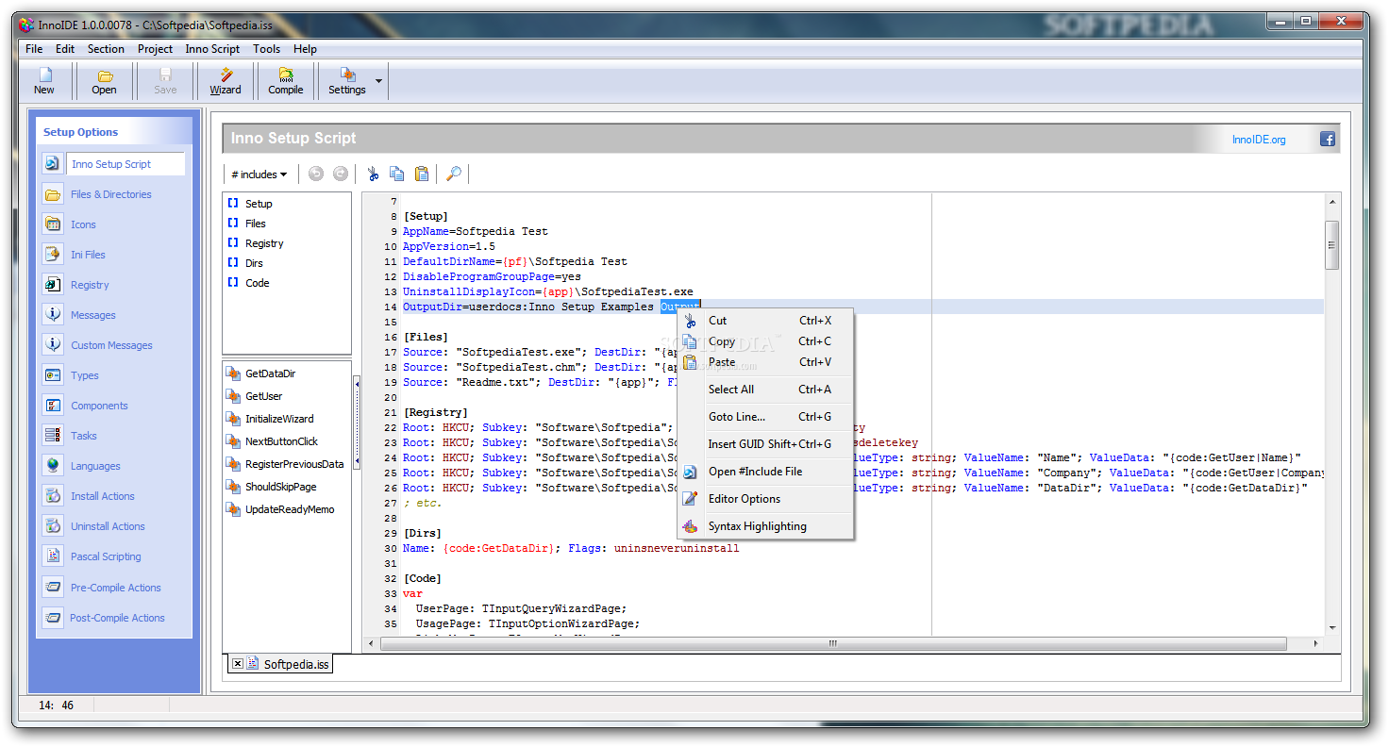Image resolution: width=1389 pixels, height=747 pixels.
Task: Launch the Wizard from the toolbar
Action: coord(225,81)
